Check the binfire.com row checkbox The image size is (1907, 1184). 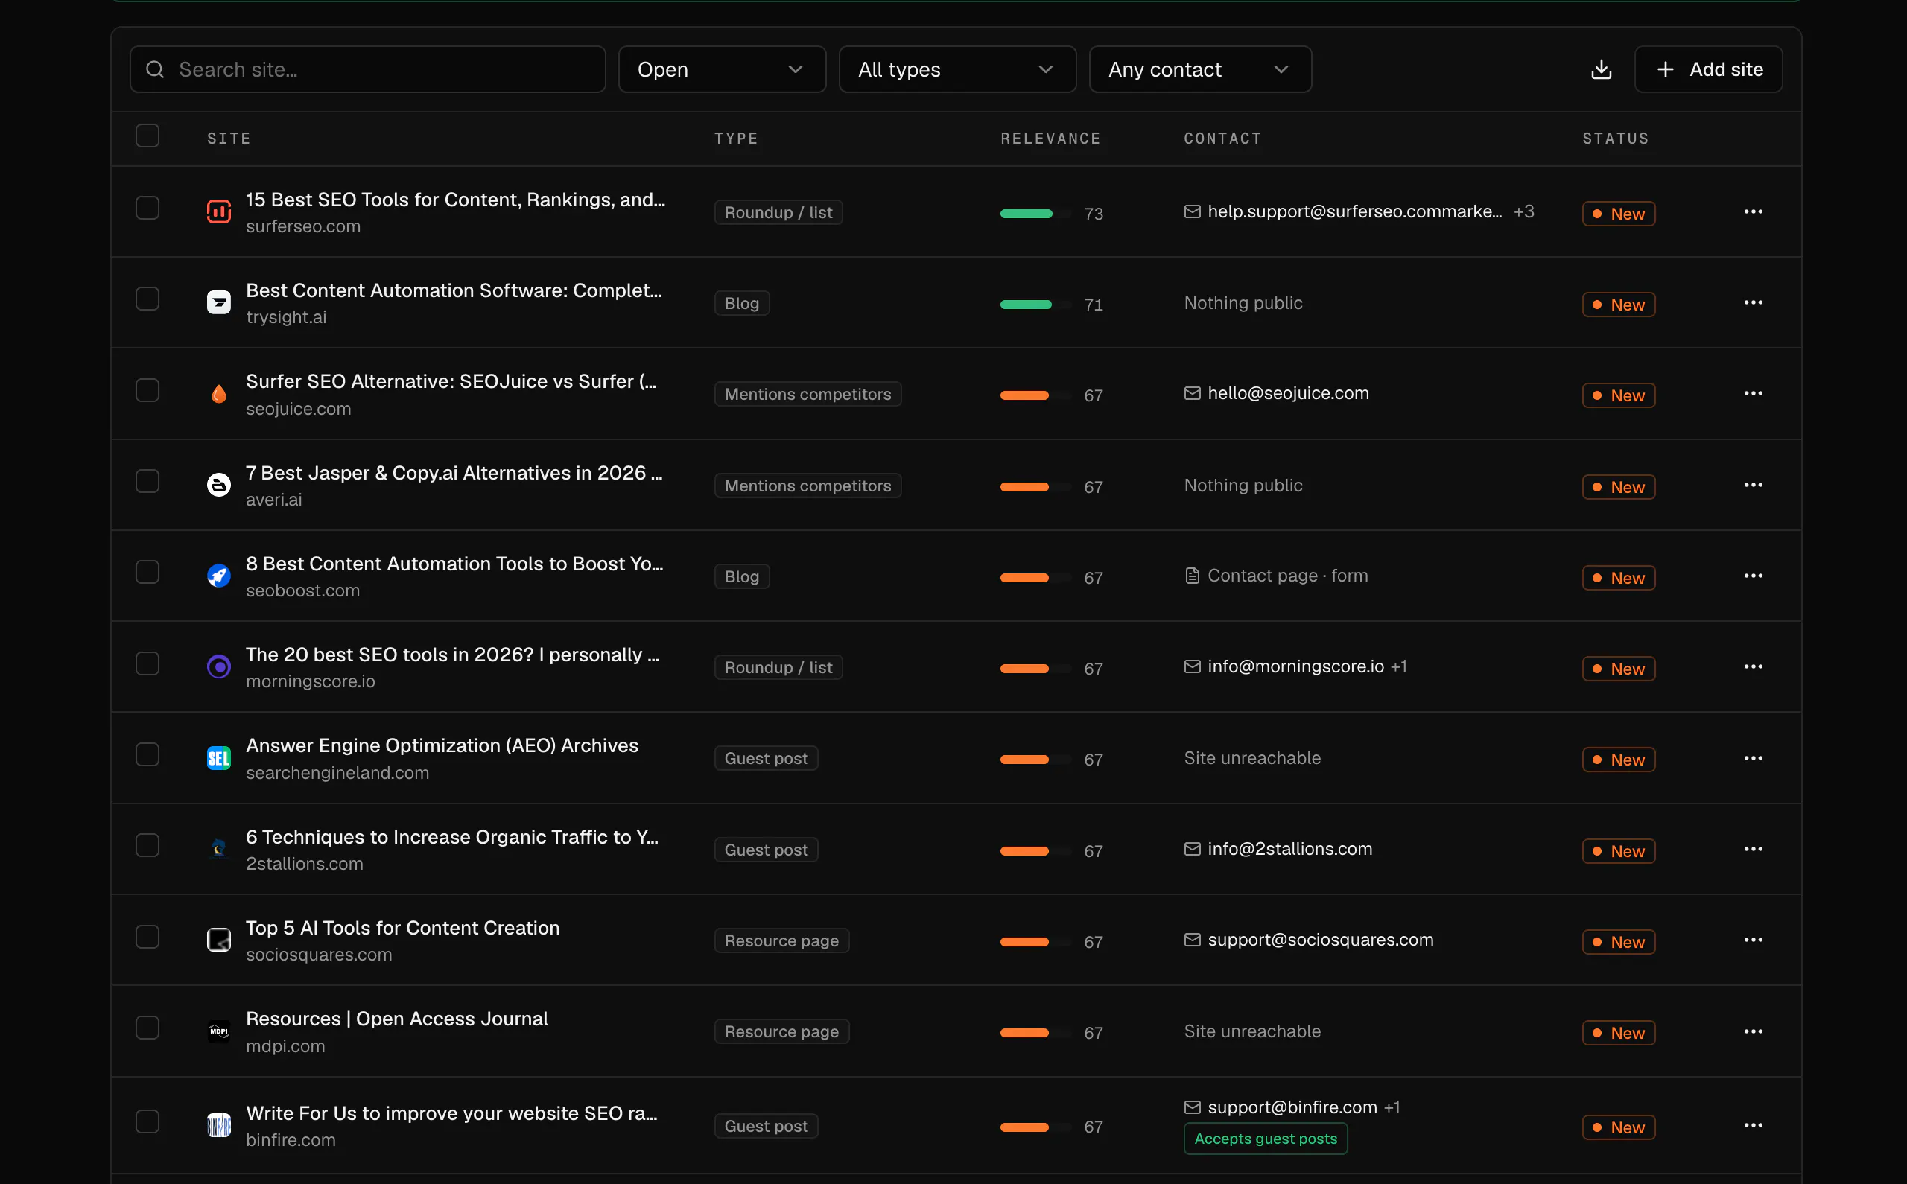[147, 1121]
